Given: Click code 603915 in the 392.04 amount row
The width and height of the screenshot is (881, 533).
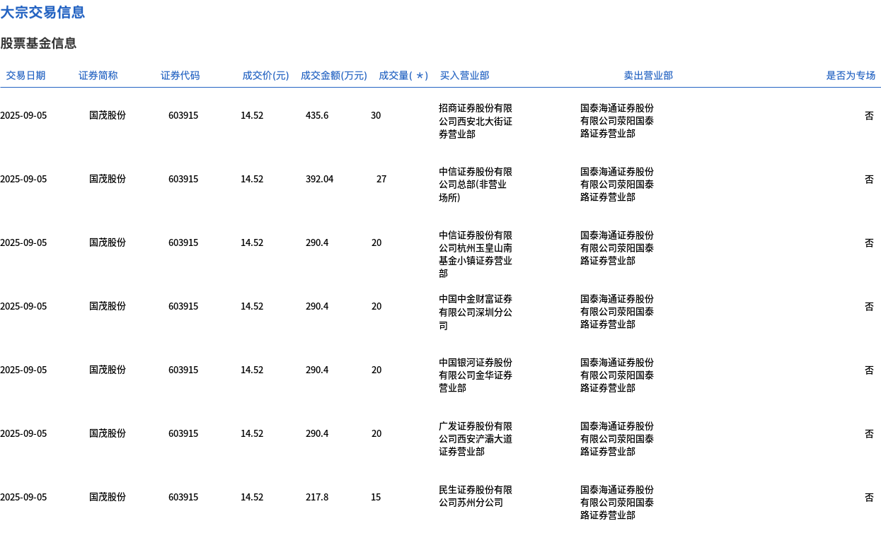Looking at the screenshot, I should tap(183, 179).
